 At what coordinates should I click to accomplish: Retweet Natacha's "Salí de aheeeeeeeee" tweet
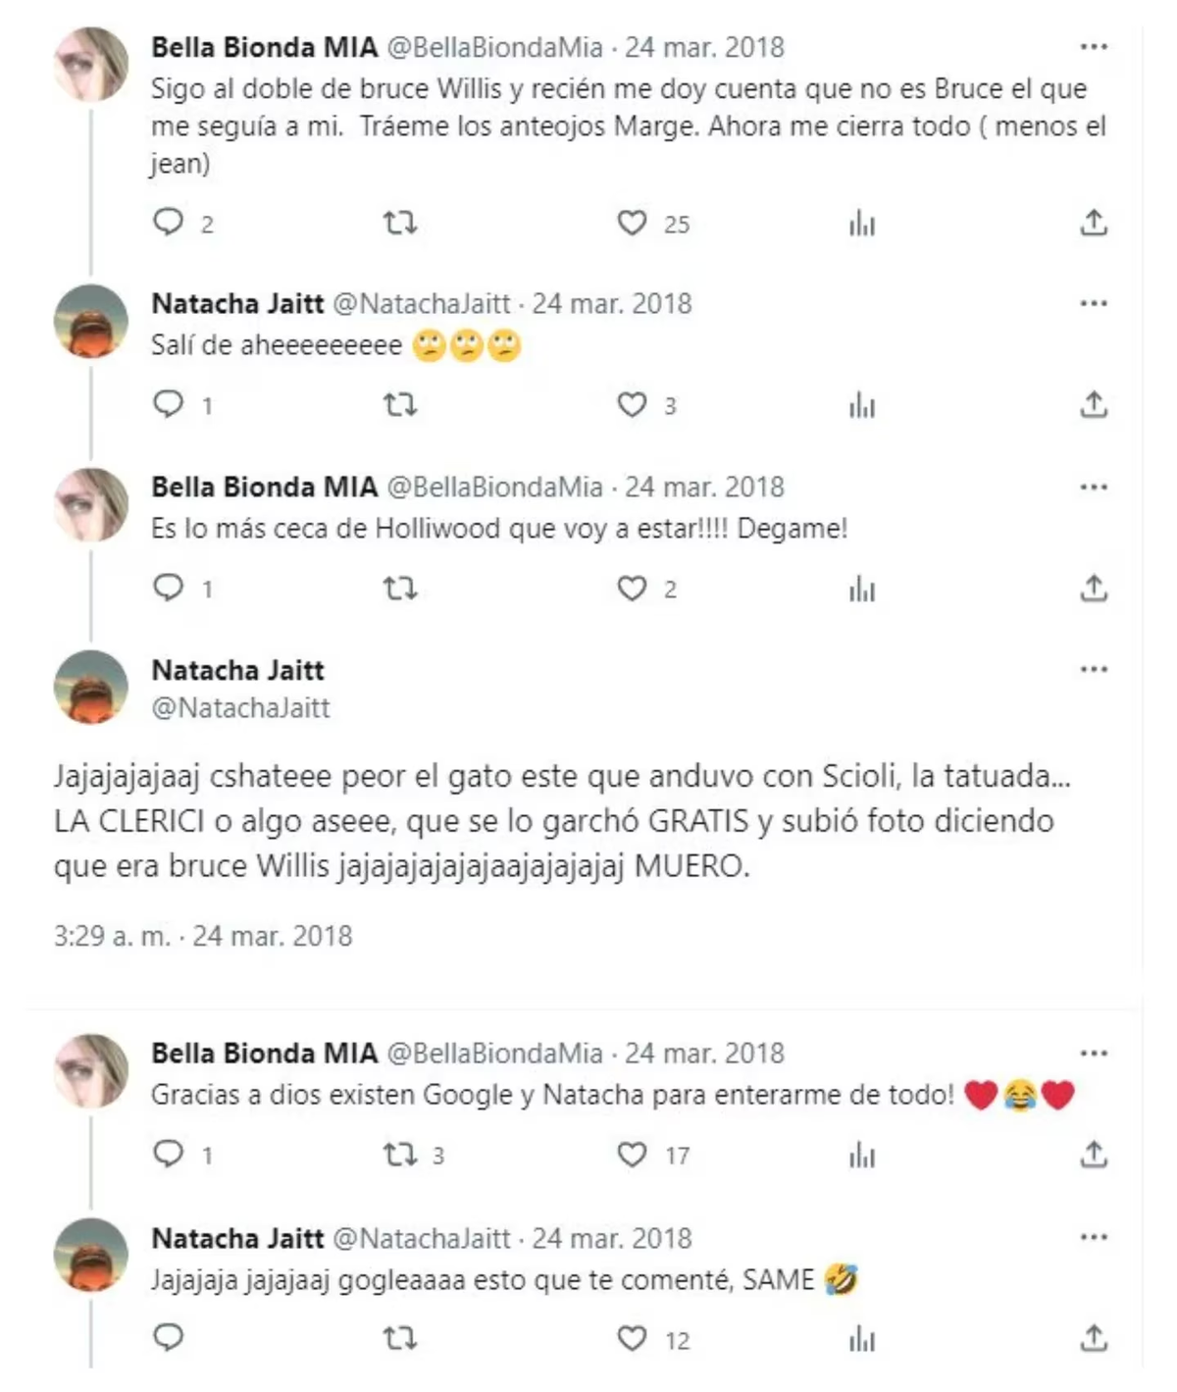[398, 402]
